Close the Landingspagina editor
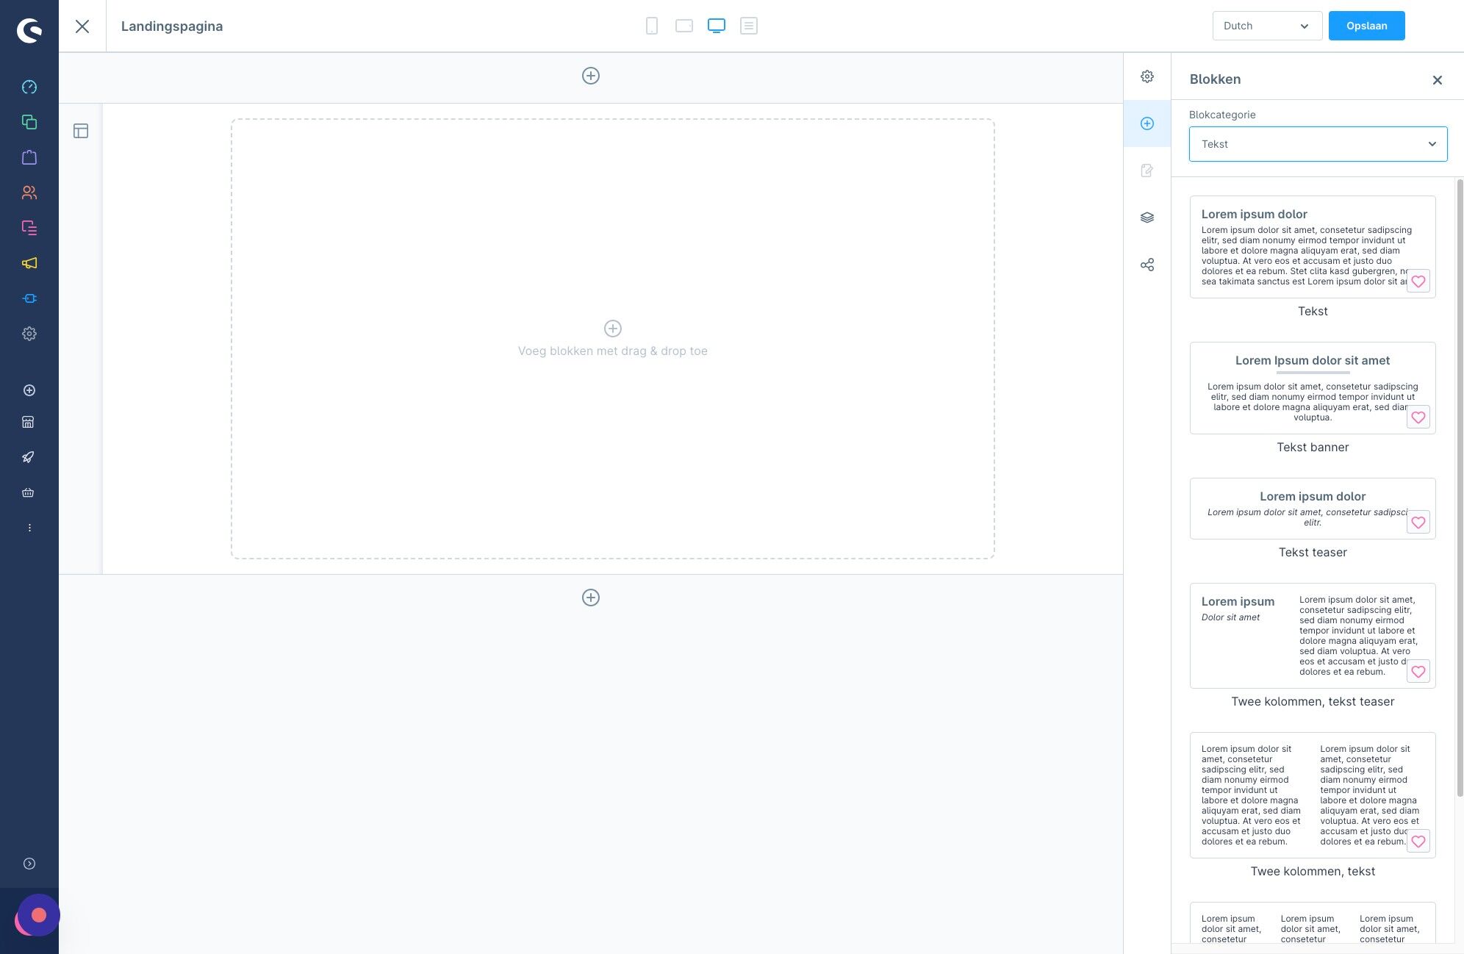This screenshot has width=1464, height=954. (x=82, y=26)
